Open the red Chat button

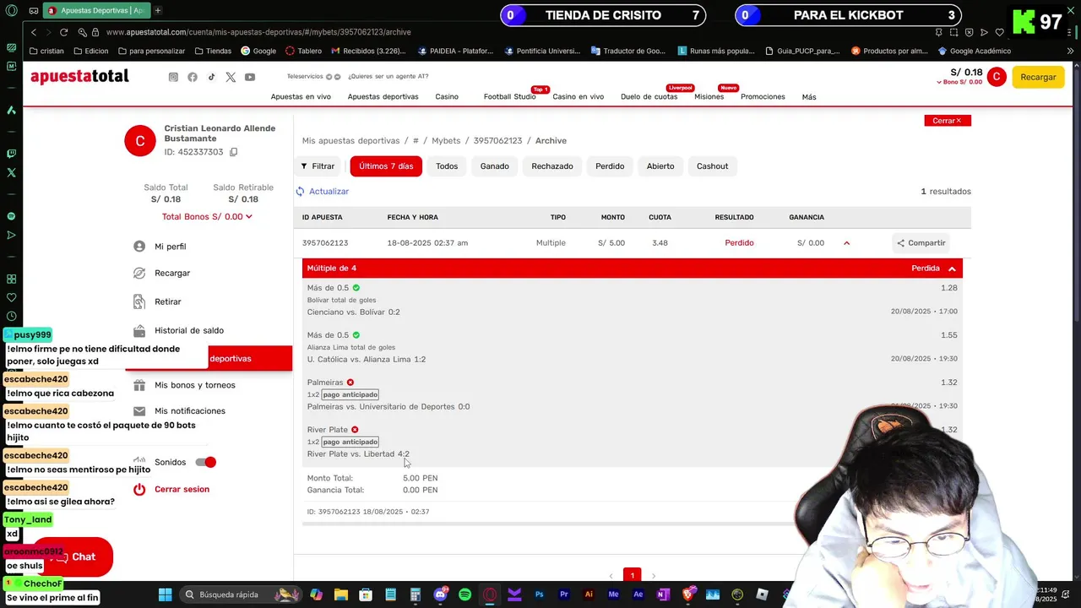tap(73, 557)
